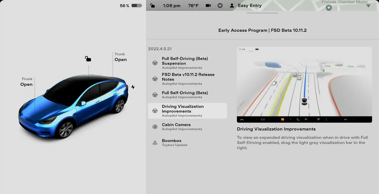
Task: Toggle the unlock padlock above the car
Action: (88, 59)
